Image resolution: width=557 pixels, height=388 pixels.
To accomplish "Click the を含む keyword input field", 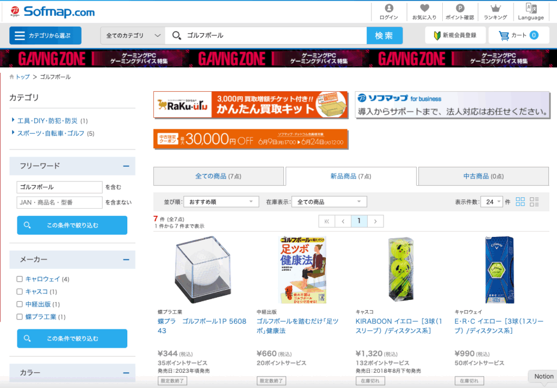I will coord(59,187).
